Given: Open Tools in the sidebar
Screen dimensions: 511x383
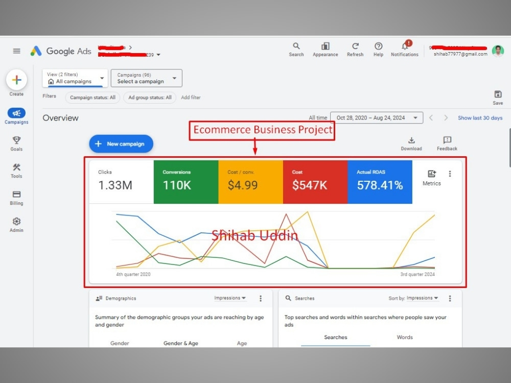Looking at the screenshot, I should click(16, 171).
